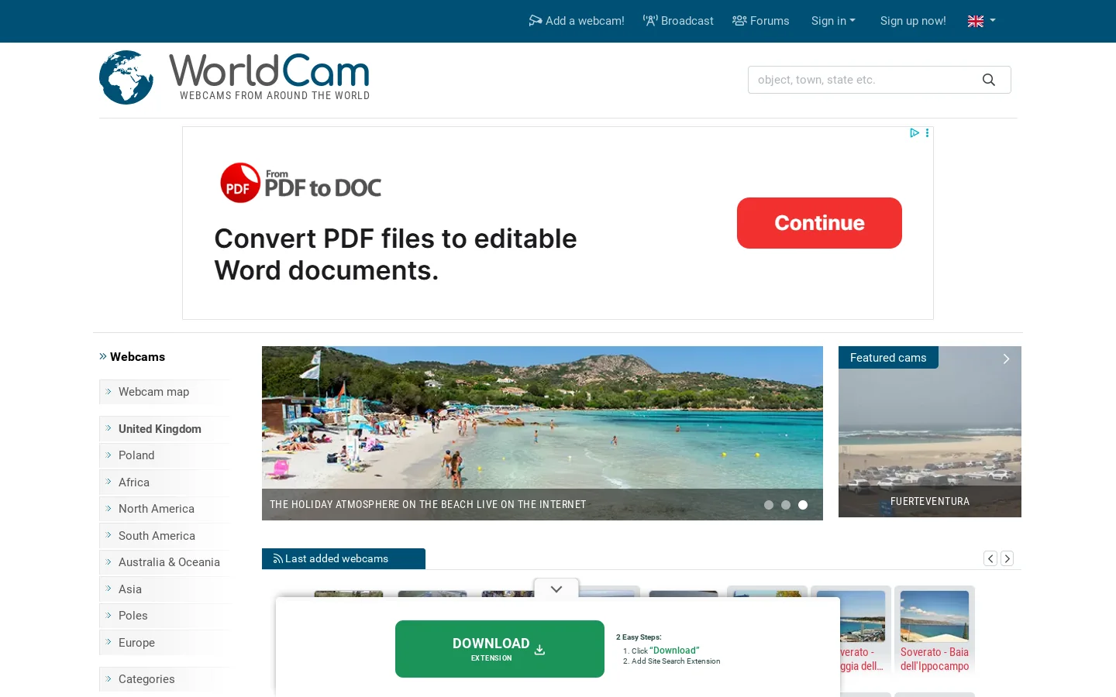The height and width of the screenshot is (697, 1116).
Task: Click previous arrow for last added webcams
Action: point(990,558)
